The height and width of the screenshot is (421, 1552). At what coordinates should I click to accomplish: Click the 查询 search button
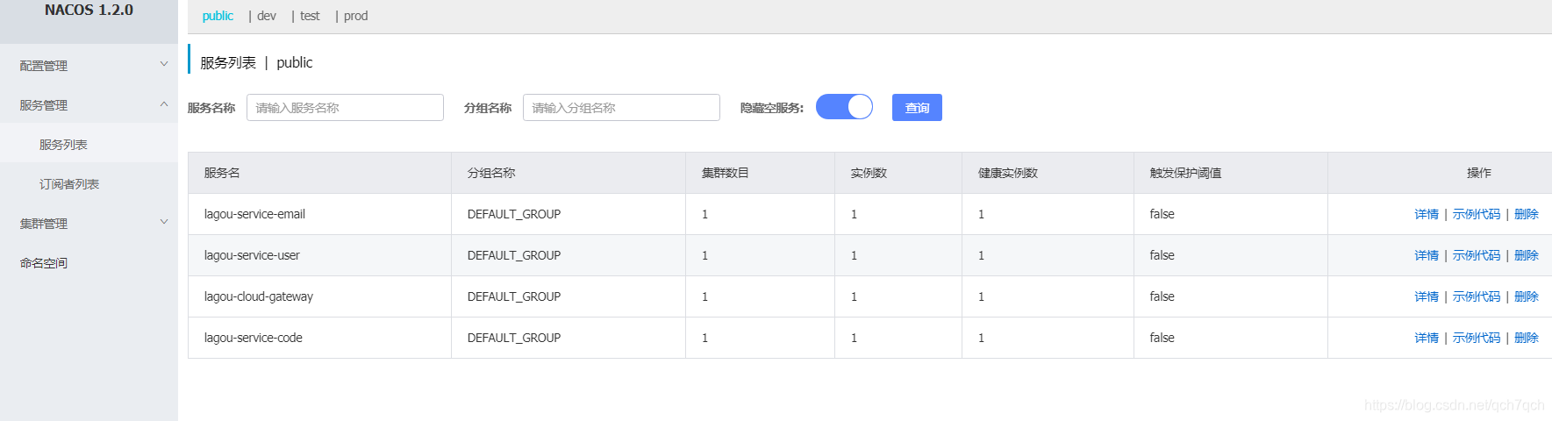917,107
